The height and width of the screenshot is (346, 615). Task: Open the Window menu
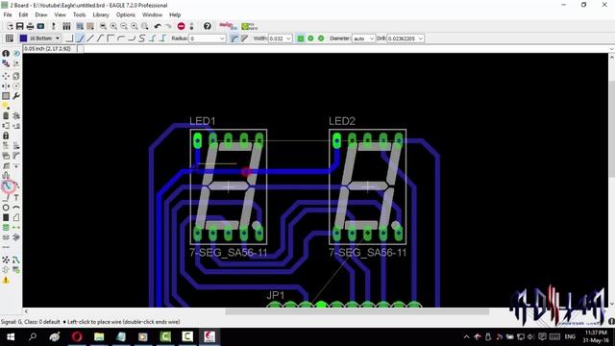[x=152, y=15]
